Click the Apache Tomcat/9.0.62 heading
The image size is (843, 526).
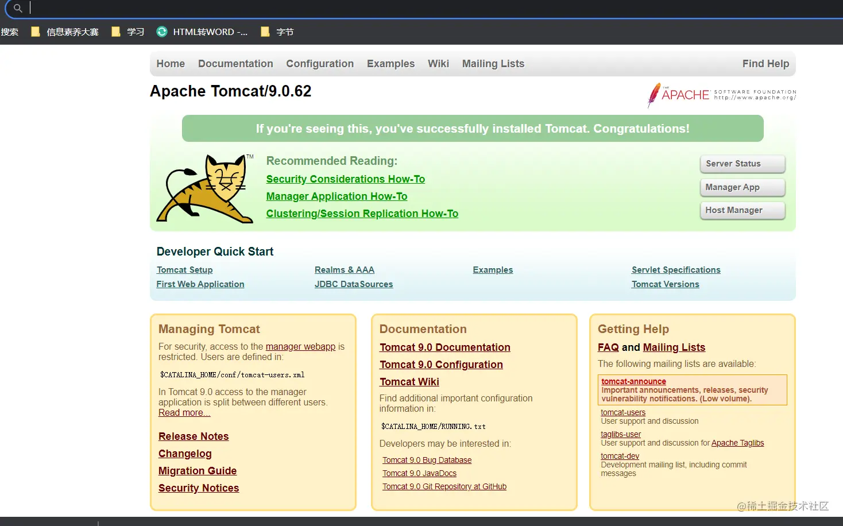[231, 91]
